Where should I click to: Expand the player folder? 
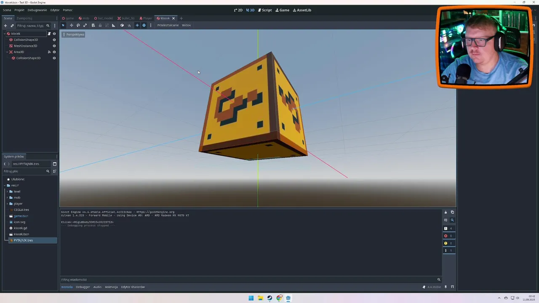[7, 204]
